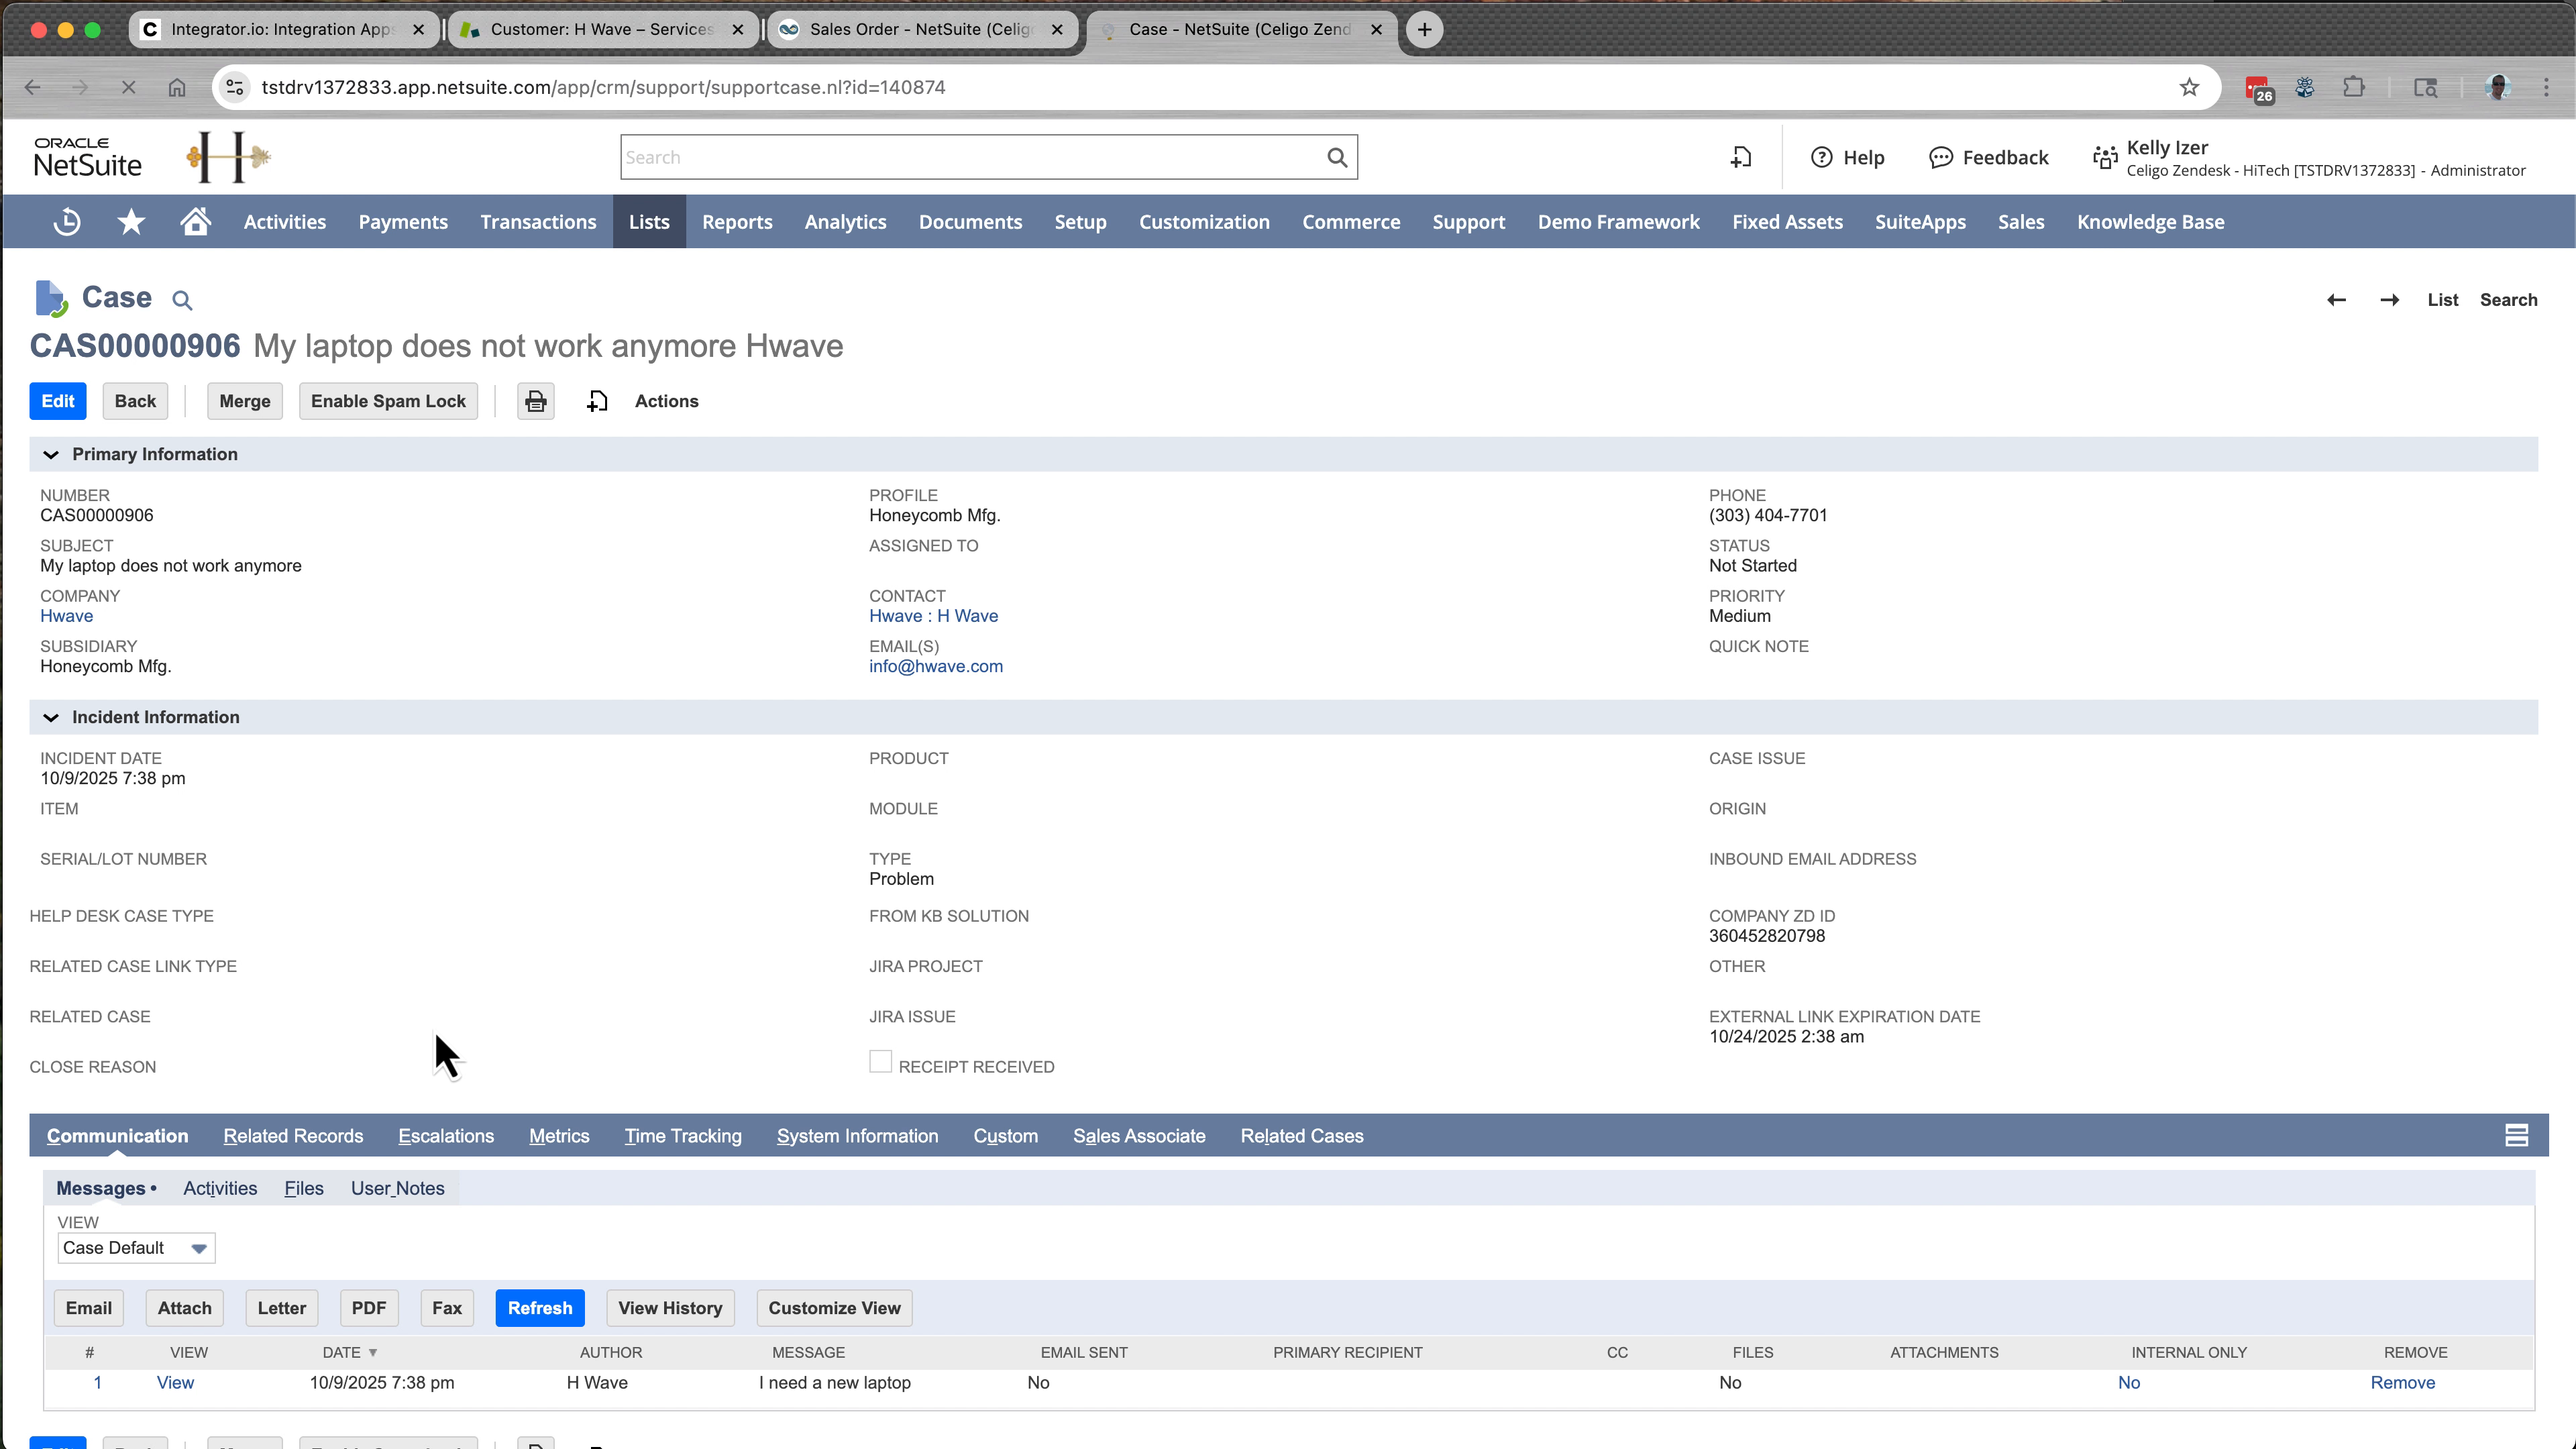This screenshot has width=2576, height=1449.
Task: Click the search magnifier next to Case title
Action: (182, 299)
